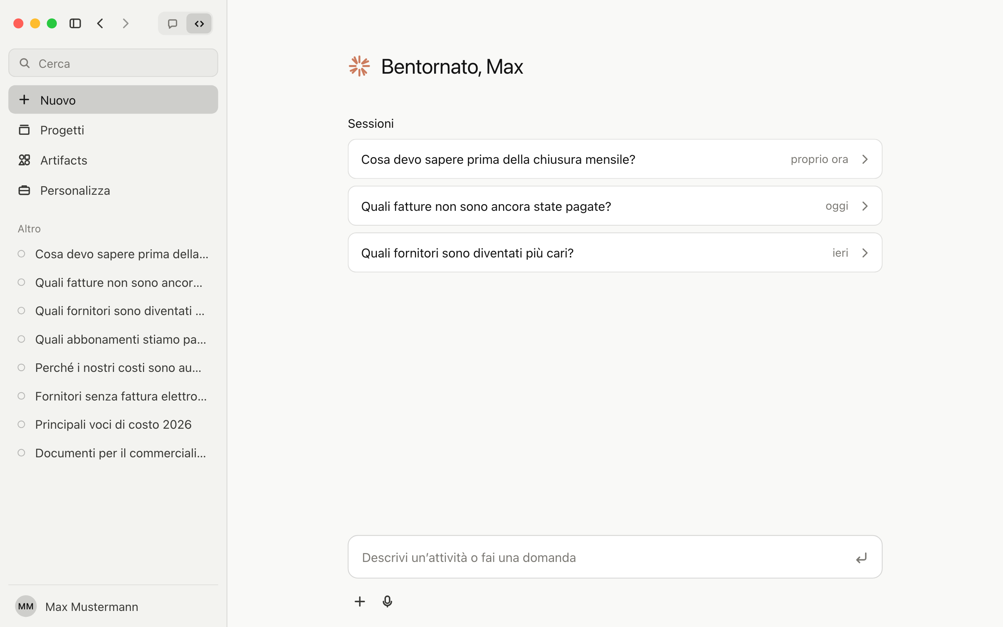Open session 'Quali fatture non sono ancora state pagate?'
Viewport: 1003px width, 627px height.
[x=615, y=206]
